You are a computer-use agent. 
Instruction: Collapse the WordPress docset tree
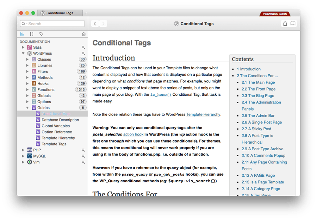pyautogui.click(x=23, y=54)
